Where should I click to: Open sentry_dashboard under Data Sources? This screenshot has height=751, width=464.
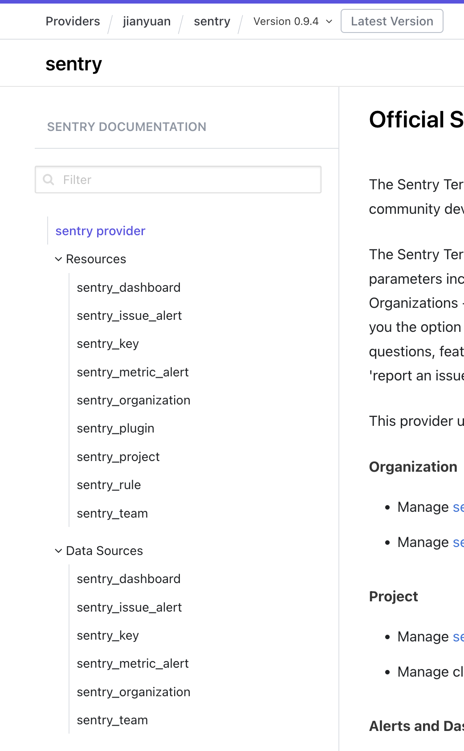[x=129, y=579]
